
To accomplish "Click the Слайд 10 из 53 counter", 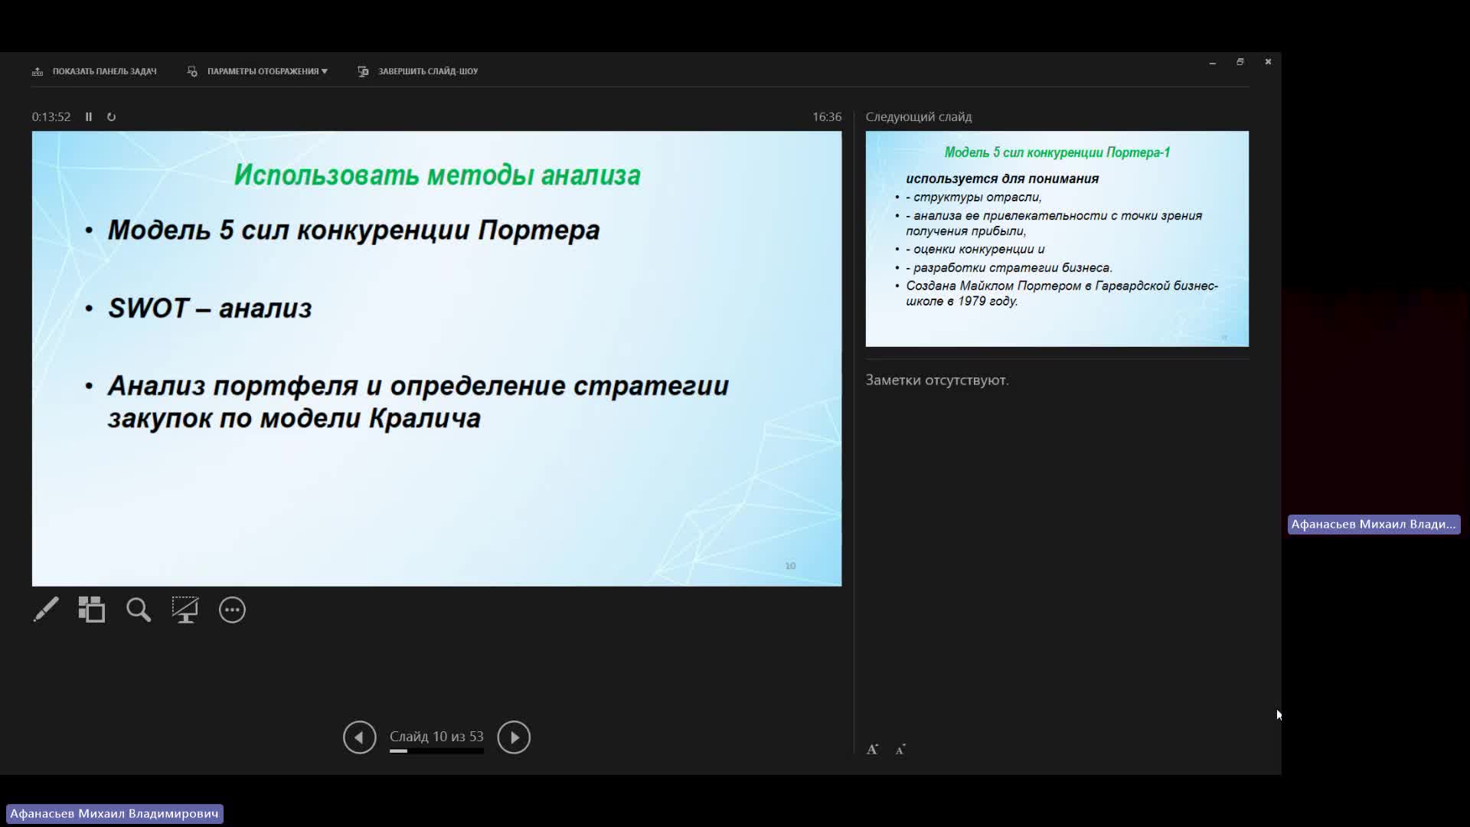I will click(436, 737).
